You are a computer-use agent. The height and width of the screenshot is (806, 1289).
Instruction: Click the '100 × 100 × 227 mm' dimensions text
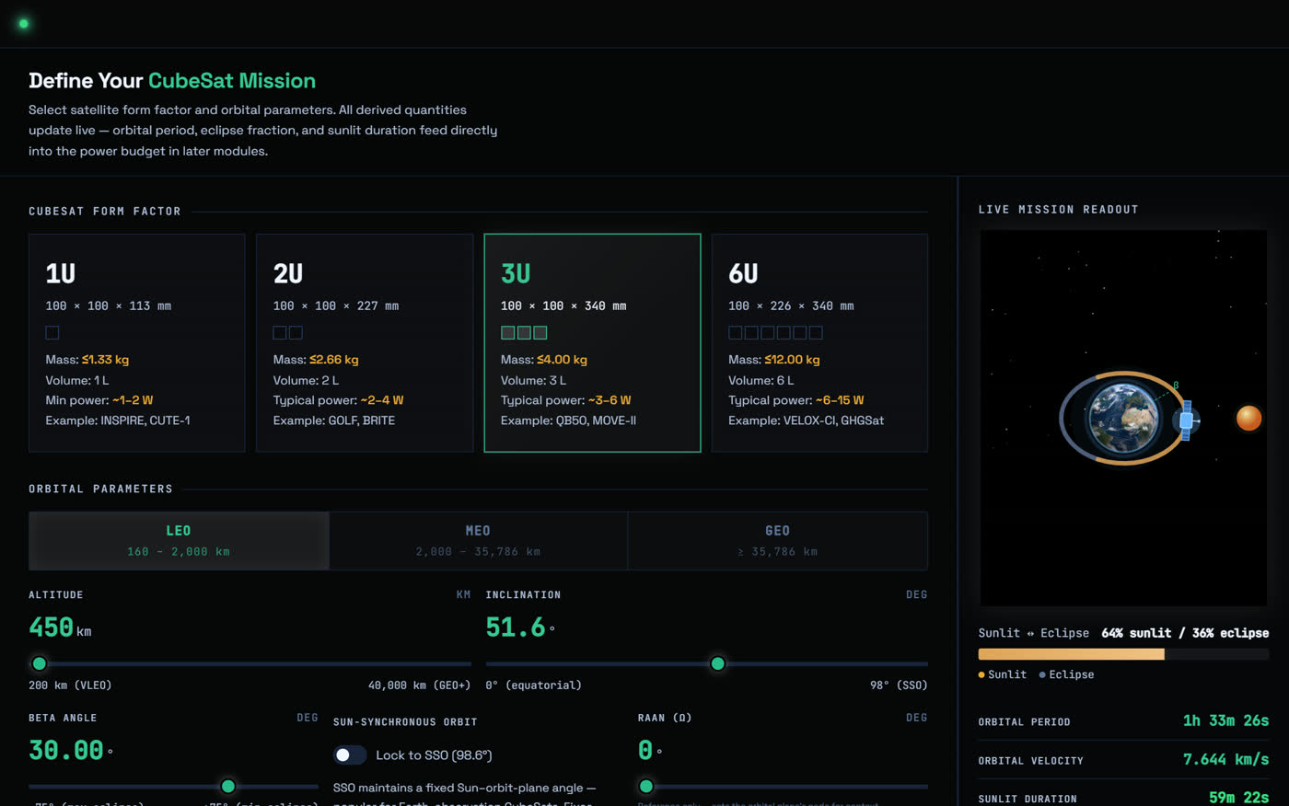pos(335,306)
